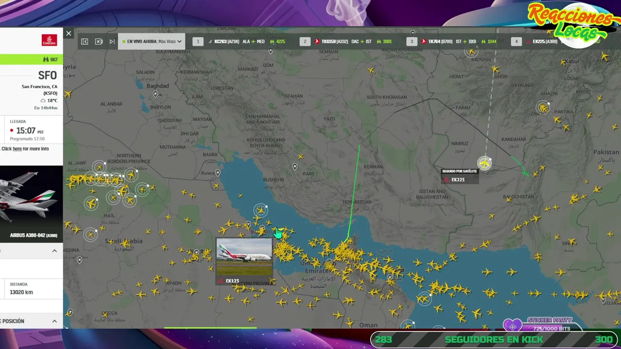
Task: Click the airport pin near Mecca
Action: pos(71,312)
